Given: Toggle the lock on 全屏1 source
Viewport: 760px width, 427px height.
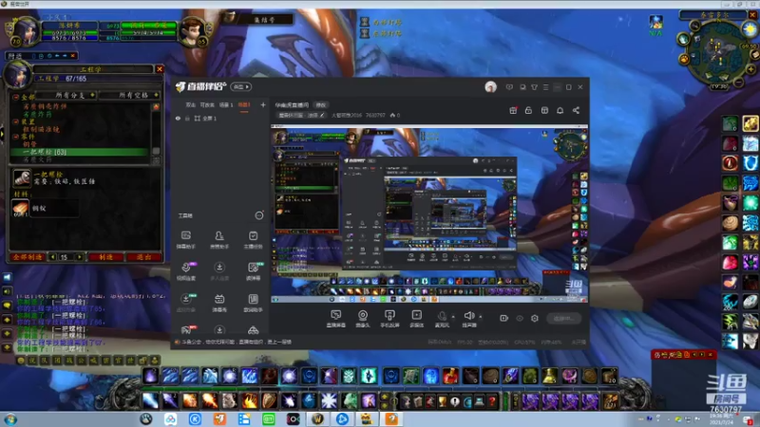Looking at the screenshot, I should pos(187,118).
